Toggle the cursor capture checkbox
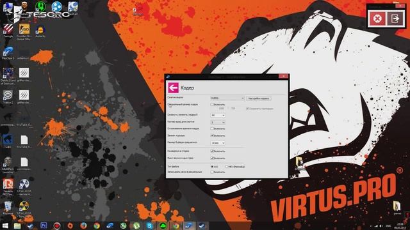This screenshot has height=230, width=410. point(212,135)
